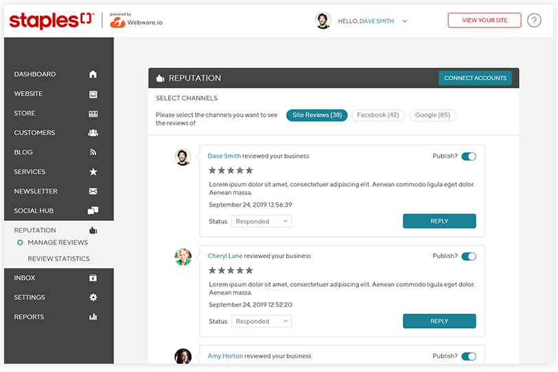The height and width of the screenshot is (372, 558).
Task: Click the Social Hub chat bubbles icon
Action: 93,211
